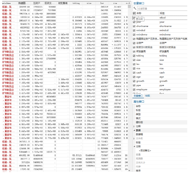190x176 pixels.
Task: Click the 总资产 column header
Action: (37, 3)
